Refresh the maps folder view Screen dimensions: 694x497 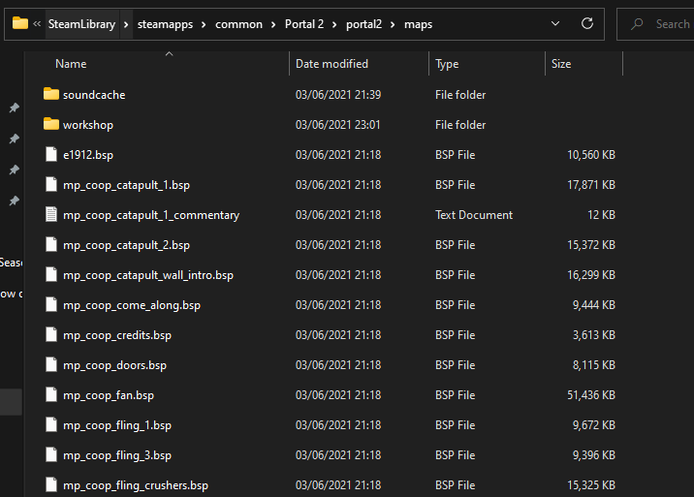[587, 23]
